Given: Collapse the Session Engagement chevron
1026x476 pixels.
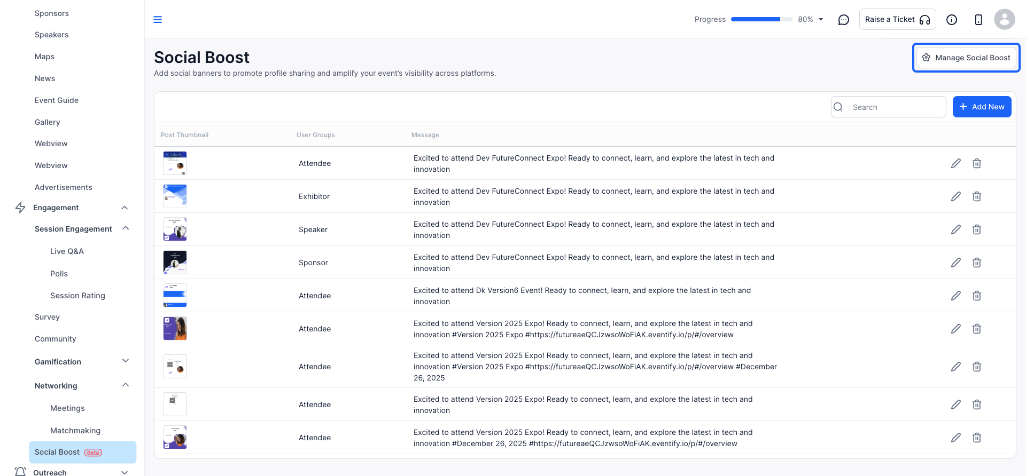Looking at the screenshot, I should pos(126,228).
